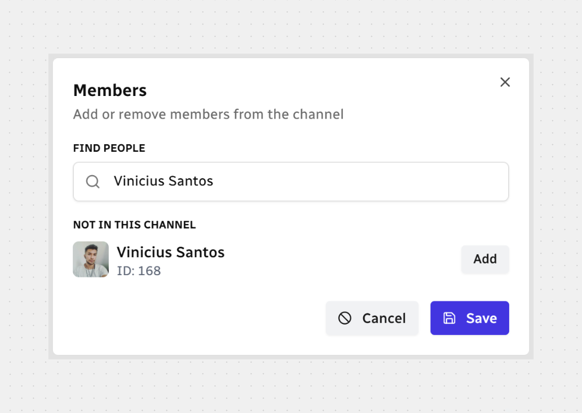The image size is (582, 413).
Task: Add Vinicius Santos to the channel
Action: pos(485,259)
